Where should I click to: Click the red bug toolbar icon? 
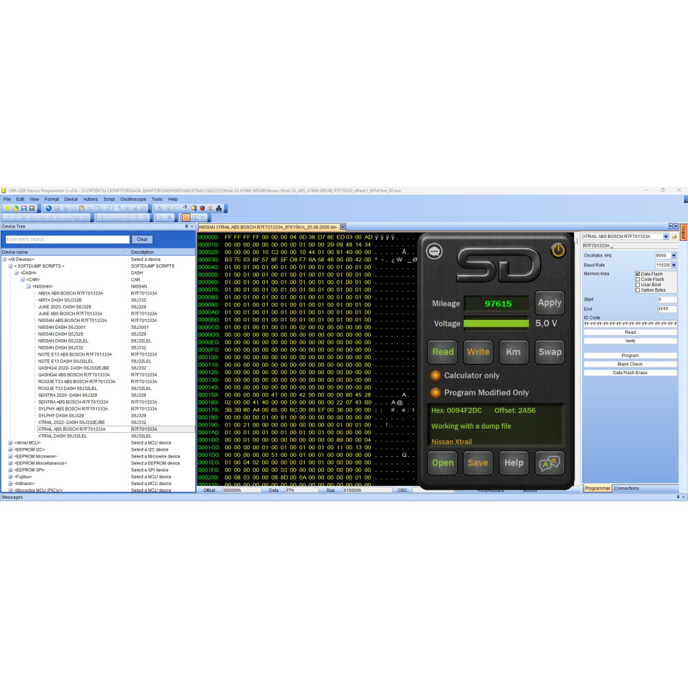(202, 208)
